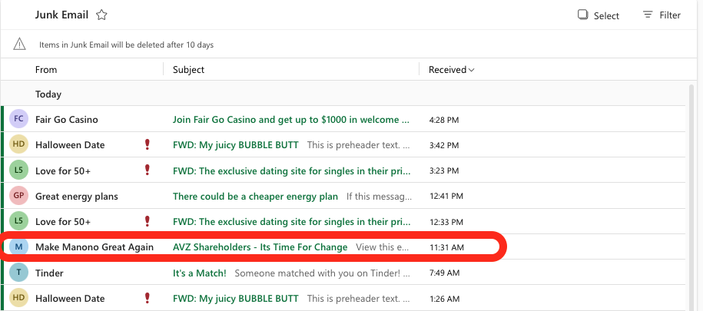
Task: Toggle the Select checkbox for messages
Action: (x=583, y=15)
